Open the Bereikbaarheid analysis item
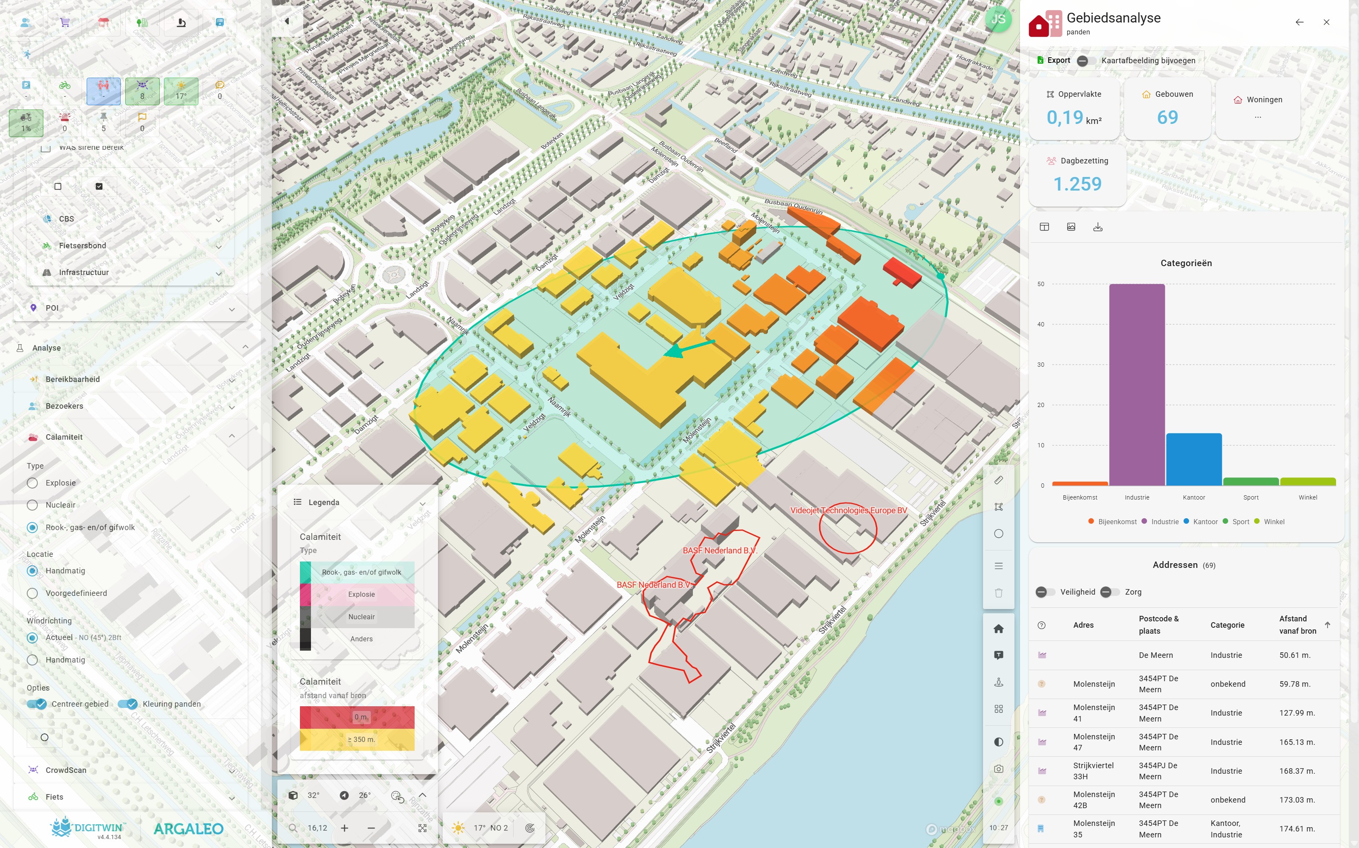Screen dimensions: 1359x848 [72, 379]
